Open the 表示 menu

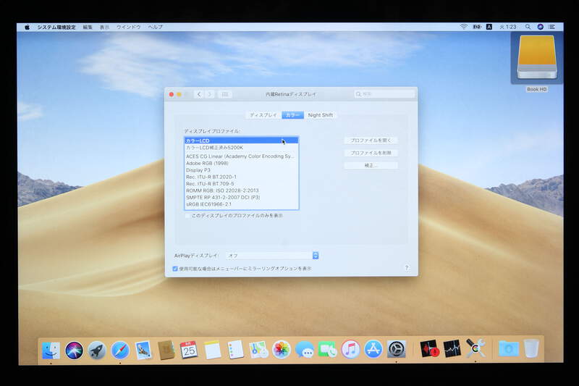click(x=104, y=27)
